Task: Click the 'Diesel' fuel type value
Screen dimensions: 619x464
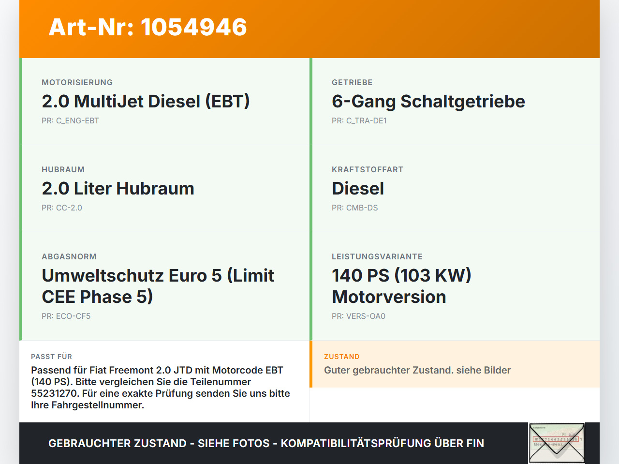Action: coord(358,188)
